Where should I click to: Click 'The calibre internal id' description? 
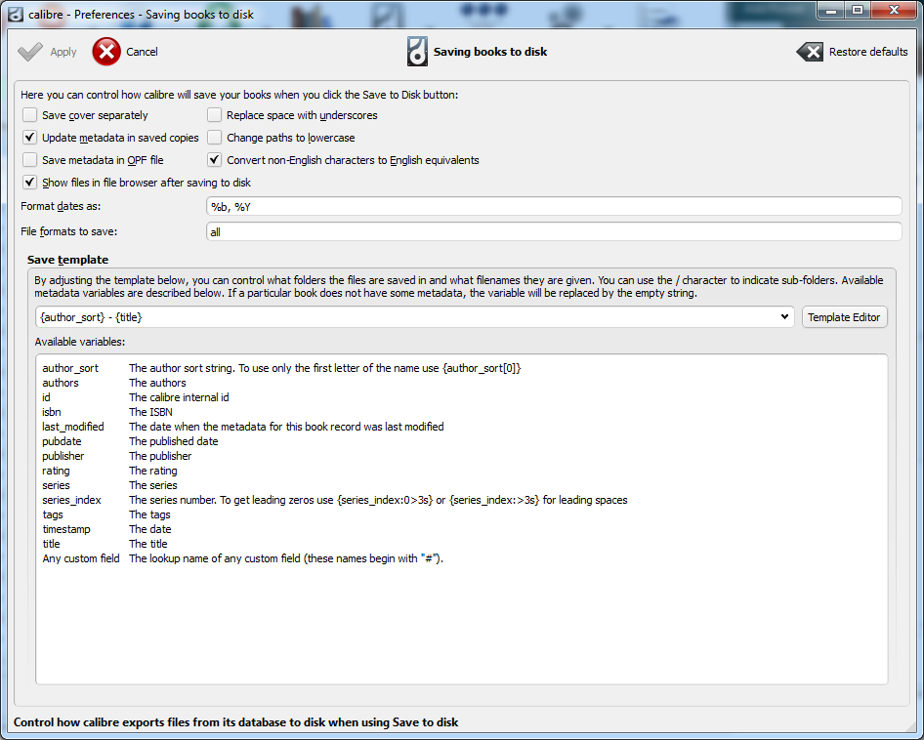pos(179,397)
